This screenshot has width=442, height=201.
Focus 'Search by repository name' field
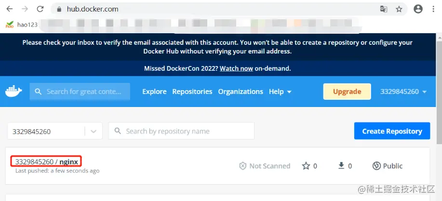pyautogui.click(x=182, y=131)
